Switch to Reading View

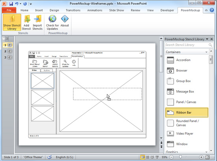click(152, 157)
